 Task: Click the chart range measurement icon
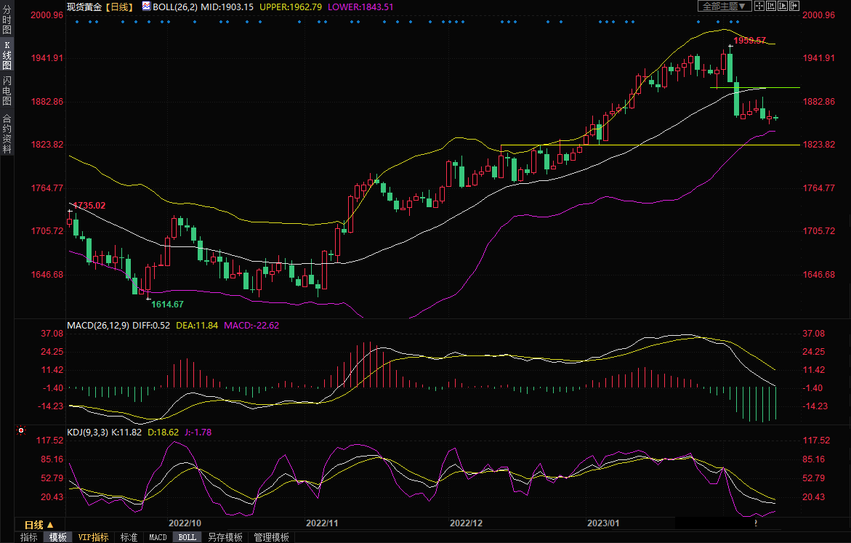click(x=770, y=6)
